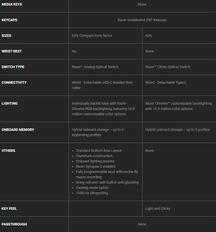Click the PASSTHROUGH row heading
Screen dimensions: 216x232
click(14, 224)
